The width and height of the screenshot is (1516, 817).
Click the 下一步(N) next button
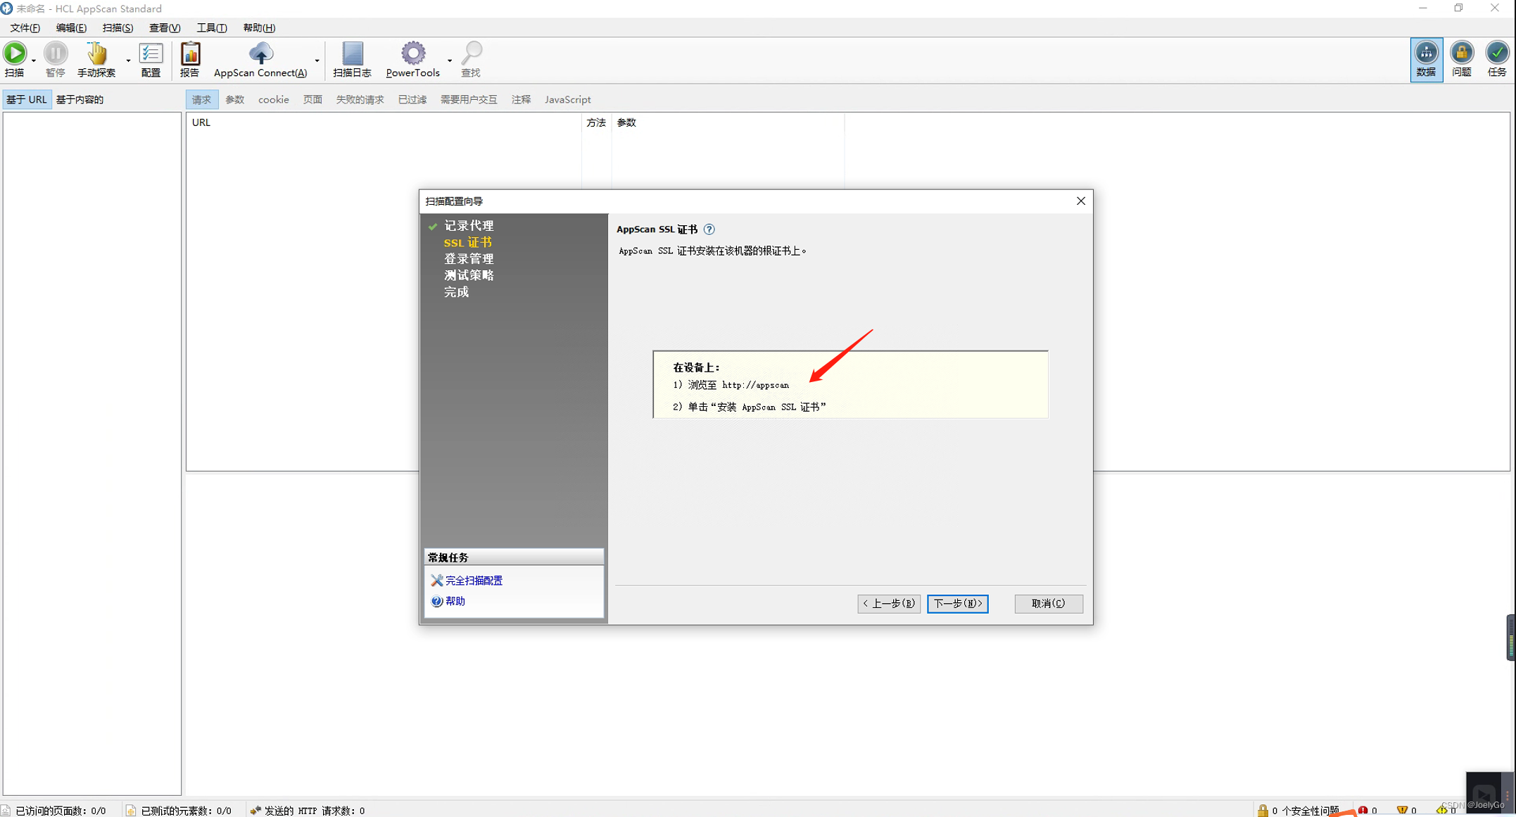click(957, 603)
